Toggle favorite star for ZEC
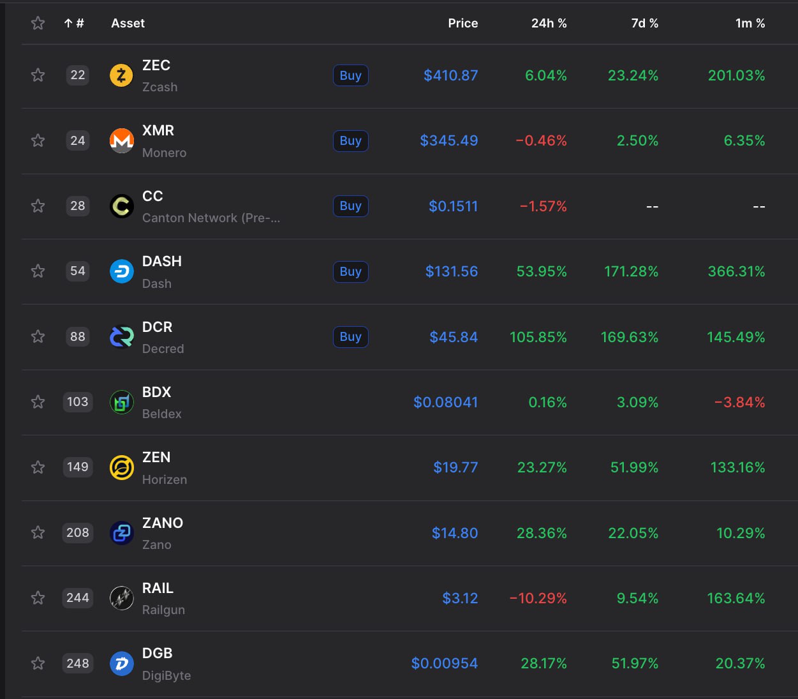Viewport: 798px width, 699px height. [x=38, y=75]
